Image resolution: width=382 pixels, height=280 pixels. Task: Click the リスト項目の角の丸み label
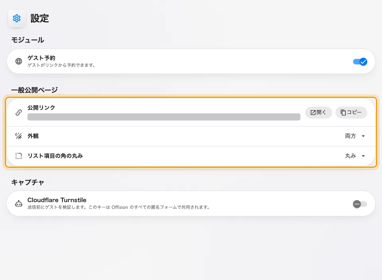click(55, 156)
